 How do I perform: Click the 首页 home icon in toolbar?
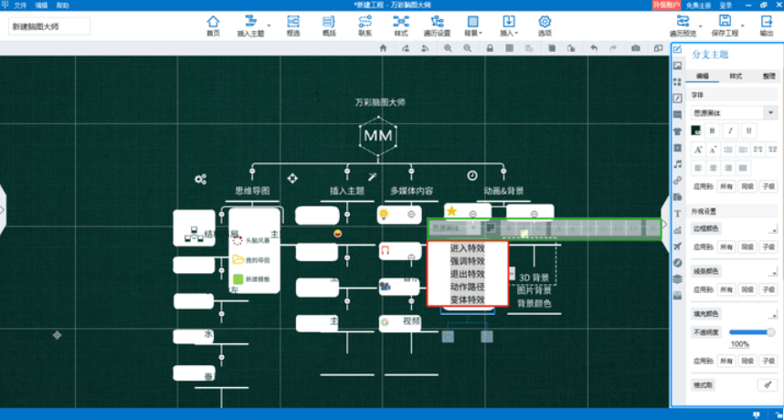pyautogui.click(x=213, y=23)
